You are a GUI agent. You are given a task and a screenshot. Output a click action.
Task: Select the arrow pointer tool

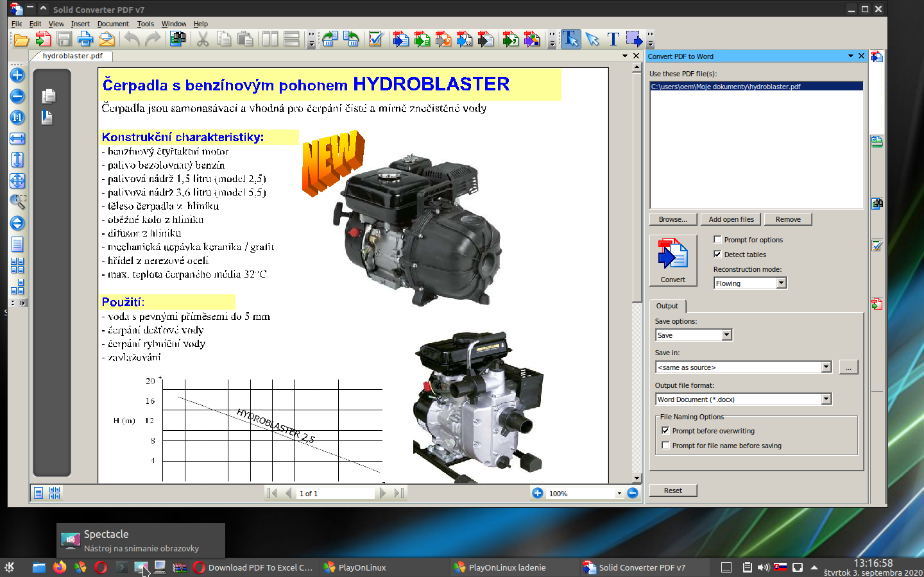592,40
